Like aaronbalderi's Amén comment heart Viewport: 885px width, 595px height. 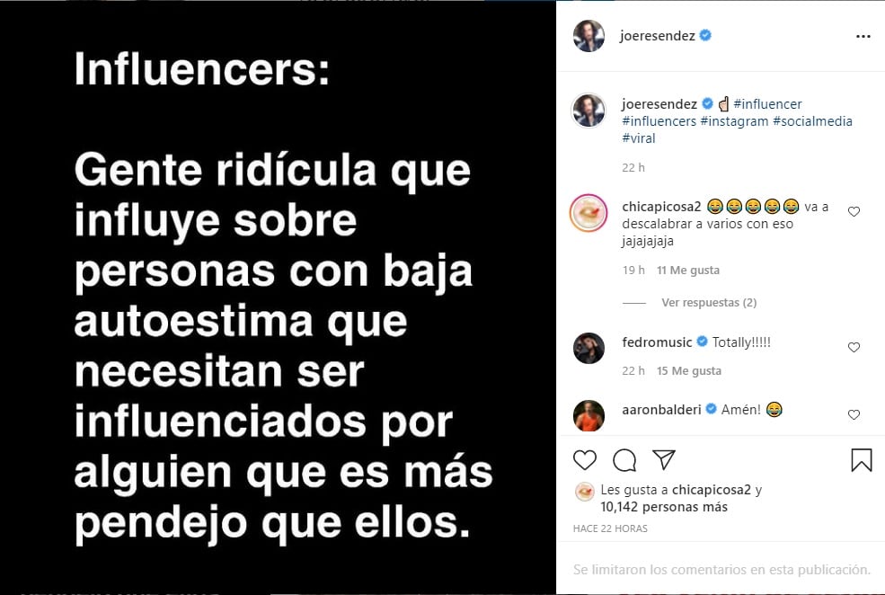click(x=854, y=415)
